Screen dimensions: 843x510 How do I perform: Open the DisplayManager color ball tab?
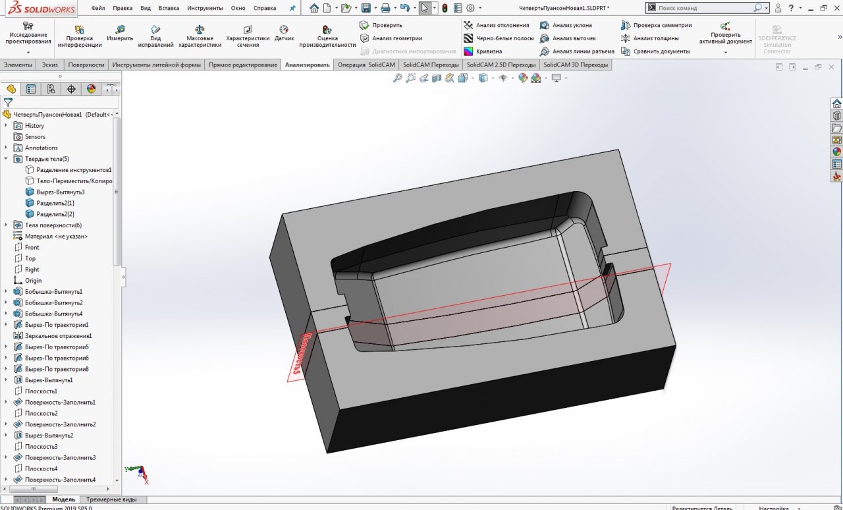(x=91, y=89)
